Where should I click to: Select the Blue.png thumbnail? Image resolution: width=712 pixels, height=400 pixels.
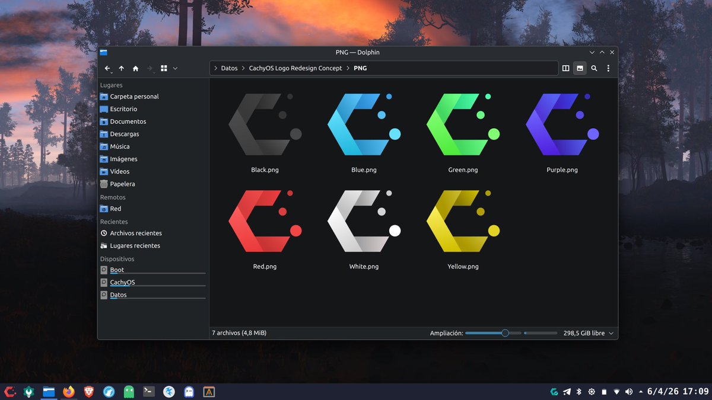[364, 124]
